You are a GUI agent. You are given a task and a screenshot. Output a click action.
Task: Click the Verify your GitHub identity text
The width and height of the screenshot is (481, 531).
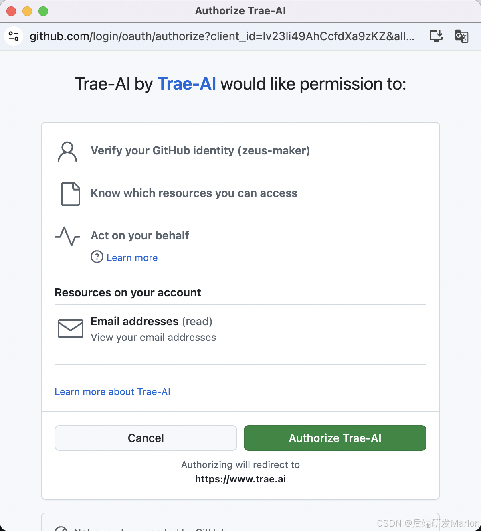[200, 151]
